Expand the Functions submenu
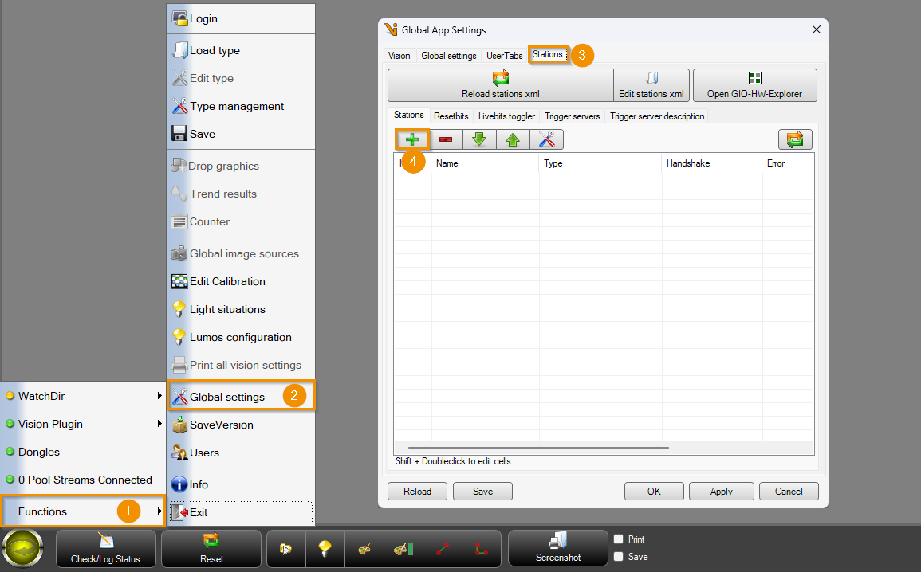 point(84,511)
